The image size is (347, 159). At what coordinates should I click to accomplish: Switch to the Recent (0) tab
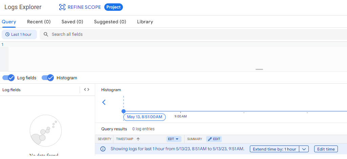pyautogui.click(x=39, y=22)
